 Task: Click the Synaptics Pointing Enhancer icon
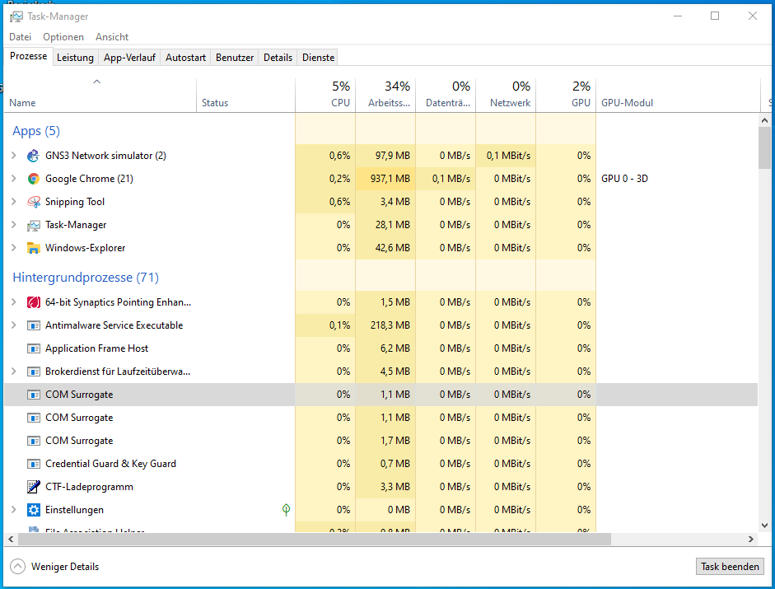coord(33,302)
